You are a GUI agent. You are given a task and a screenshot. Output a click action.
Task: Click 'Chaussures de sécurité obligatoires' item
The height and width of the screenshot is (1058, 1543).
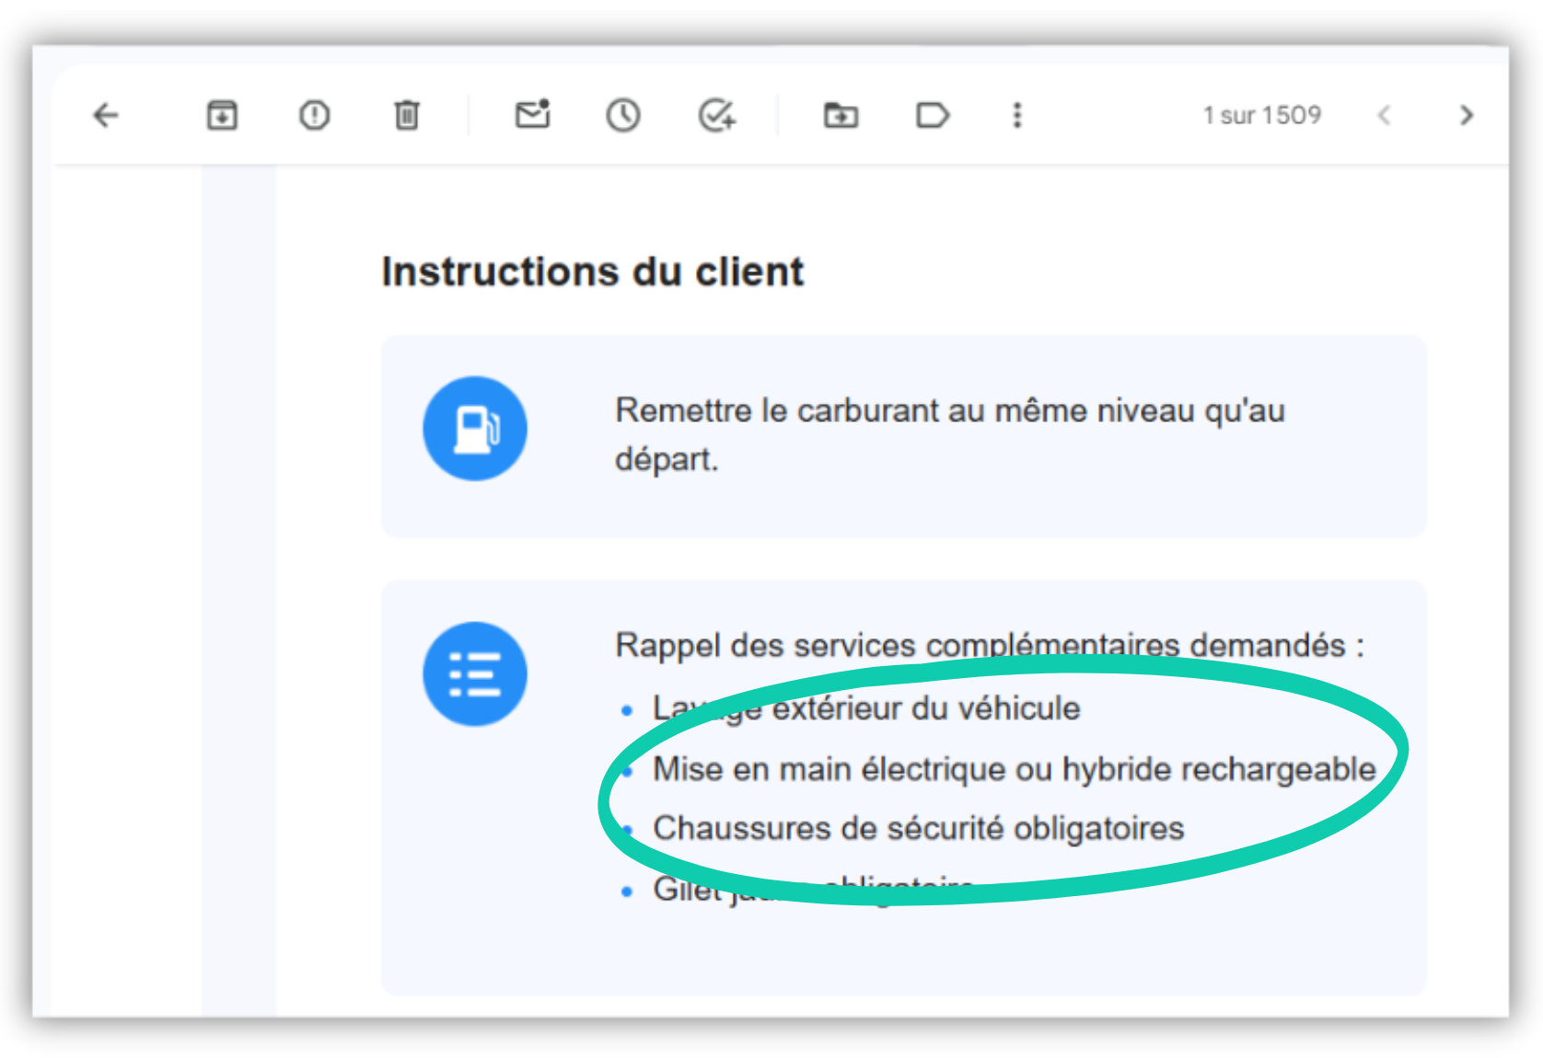tap(919, 828)
